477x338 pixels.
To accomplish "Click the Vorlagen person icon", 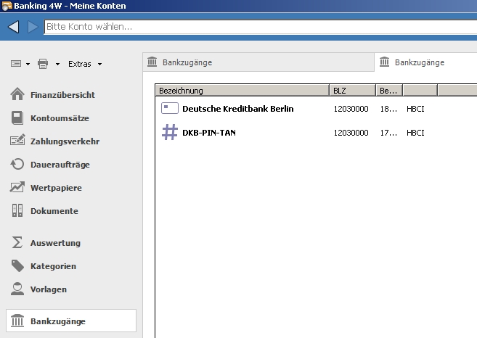I will pyautogui.click(x=17, y=289).
